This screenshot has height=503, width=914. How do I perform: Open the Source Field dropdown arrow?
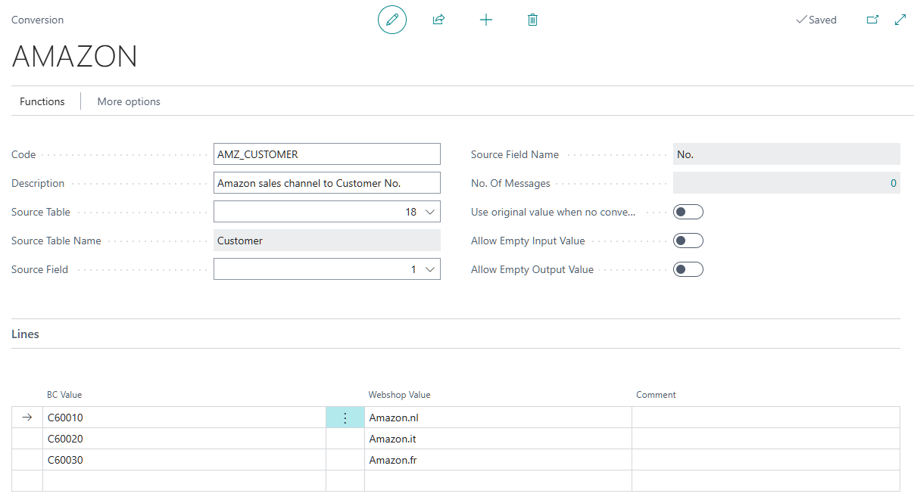(x=430, y=269)
